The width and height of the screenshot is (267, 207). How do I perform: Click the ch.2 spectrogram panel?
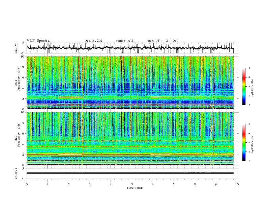click(x=130, y=139)
